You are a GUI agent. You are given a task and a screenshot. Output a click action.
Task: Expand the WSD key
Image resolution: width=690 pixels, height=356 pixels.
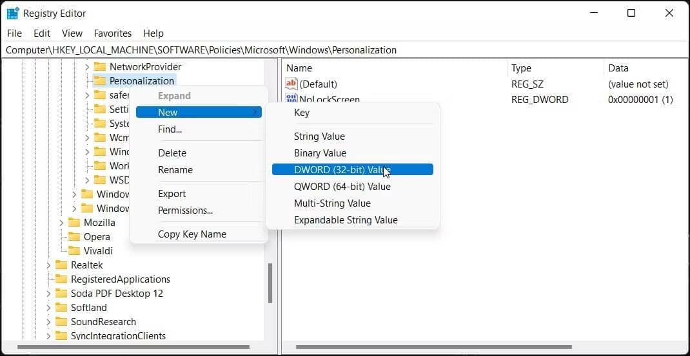tap(87, 180)
